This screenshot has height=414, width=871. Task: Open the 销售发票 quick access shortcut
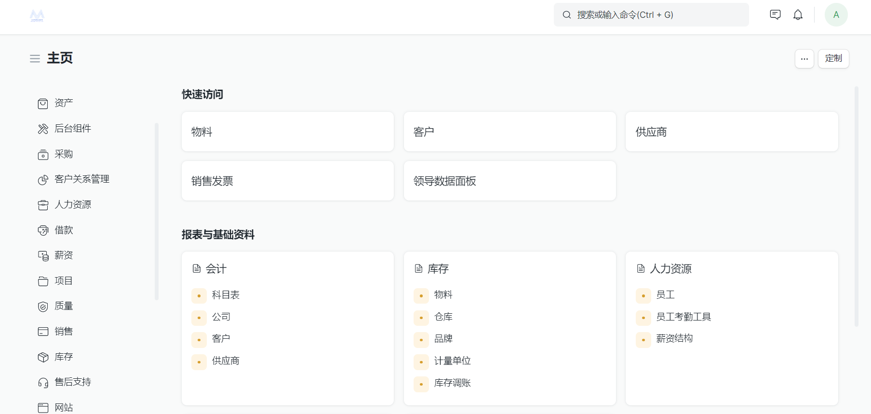coord(287,181)
